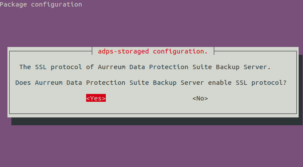Click "configuration." in the red dialog title
The image size is (303, 167).
coord(180,51)
